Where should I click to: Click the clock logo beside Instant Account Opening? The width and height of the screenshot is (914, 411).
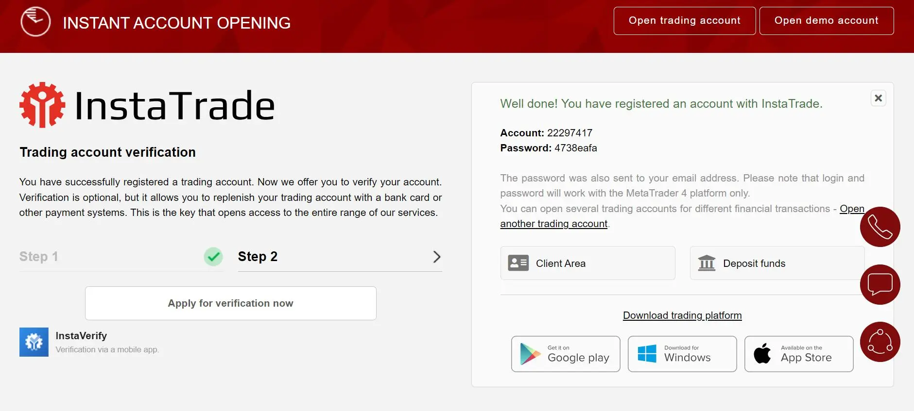[35, 22]
